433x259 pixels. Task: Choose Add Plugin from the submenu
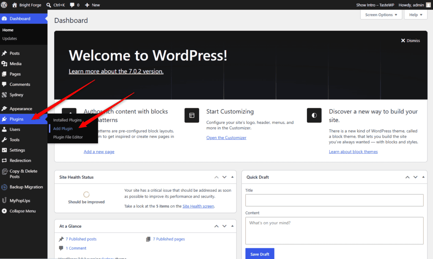(x=63, y=128)
